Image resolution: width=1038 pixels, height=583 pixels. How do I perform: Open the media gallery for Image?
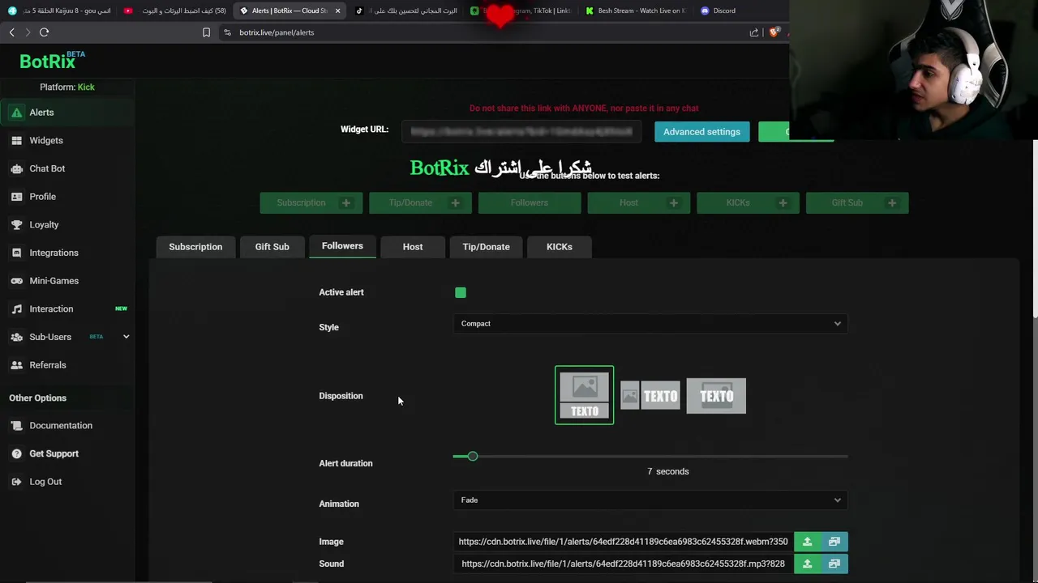point(834,542)
